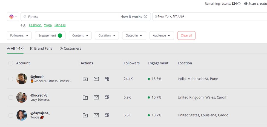Expand the Audience filter dropdown
The width and height of the screenshot is (267, 127).
(x=162, y=35)
